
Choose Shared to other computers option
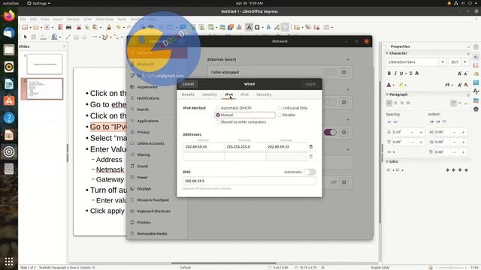pyautogui.click(x=218, y=122)
